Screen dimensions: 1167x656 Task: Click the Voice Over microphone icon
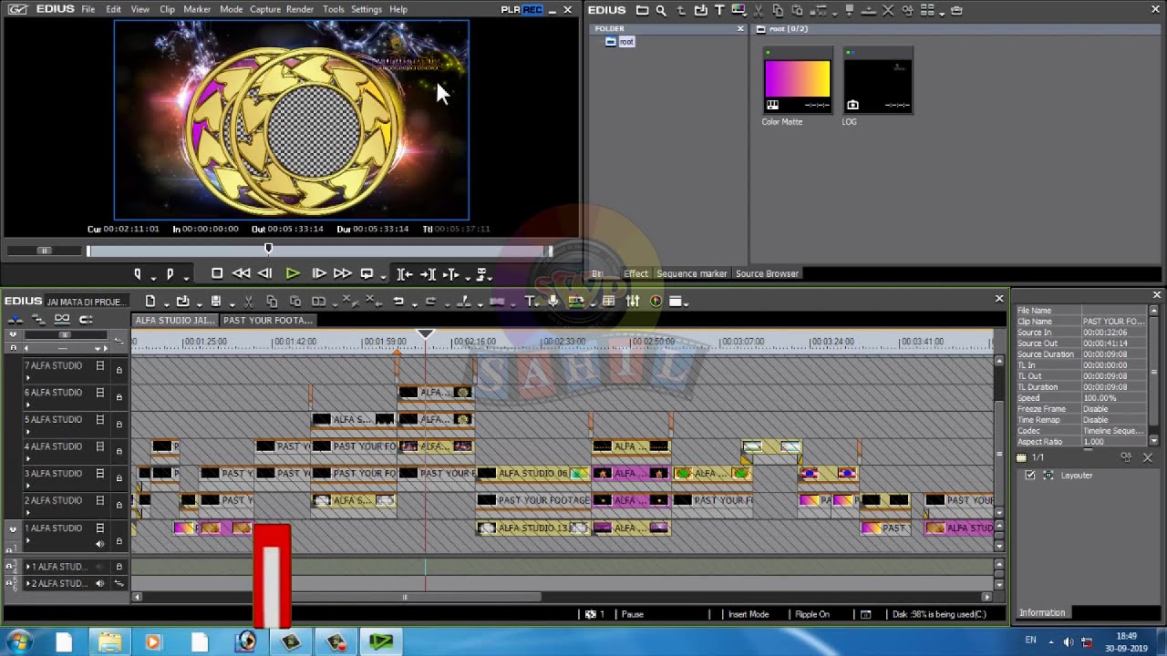[553, 301]
